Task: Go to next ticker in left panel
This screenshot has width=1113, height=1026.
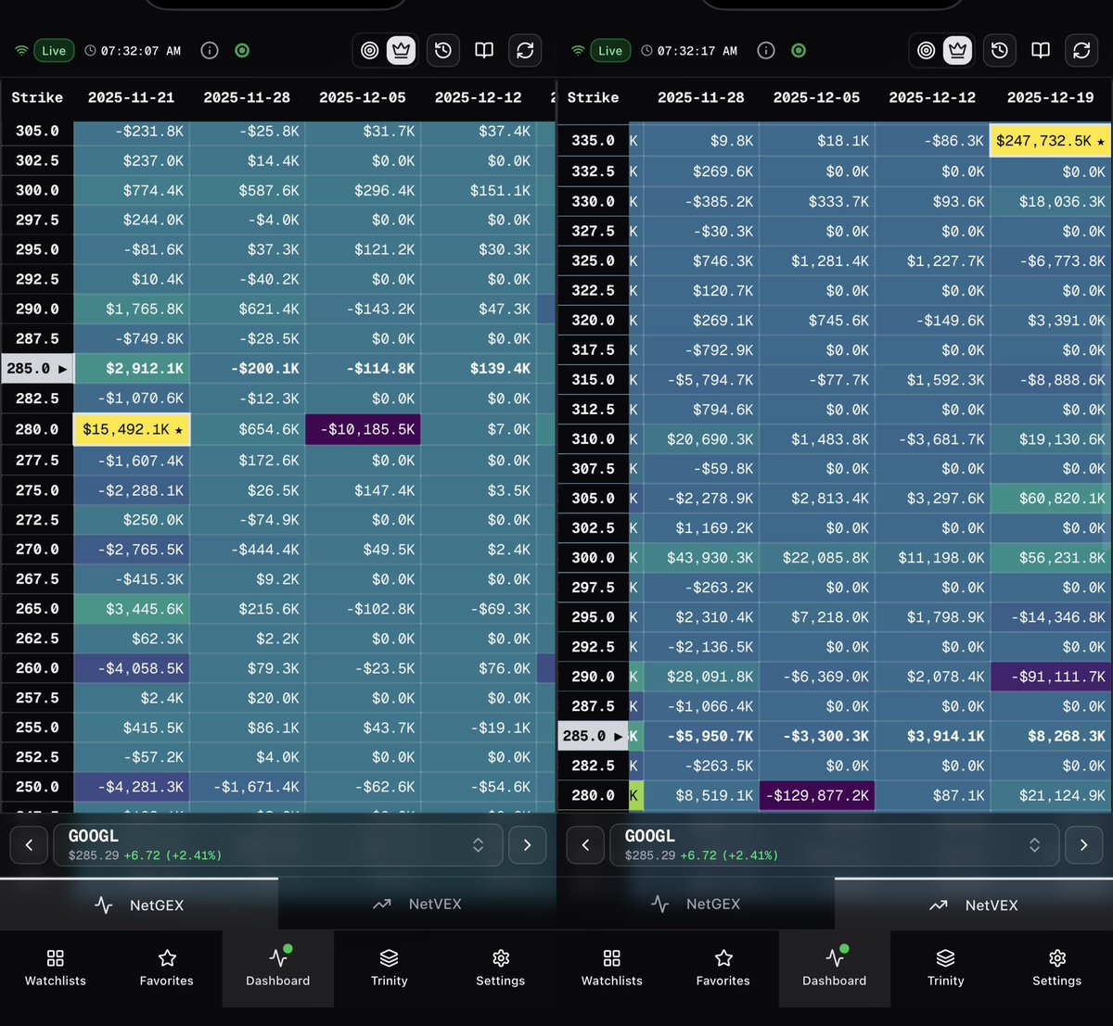Action: click(x=528, y=845)
